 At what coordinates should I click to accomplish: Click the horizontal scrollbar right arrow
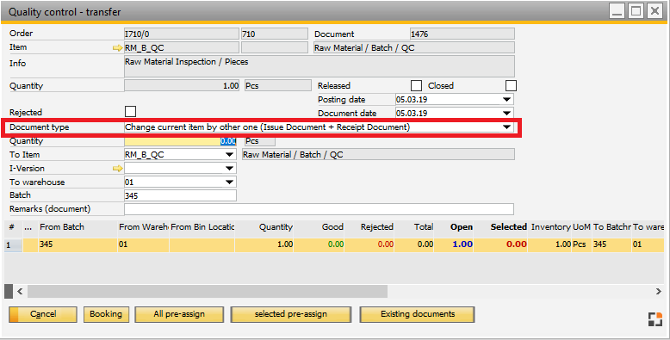coord(659,291)
